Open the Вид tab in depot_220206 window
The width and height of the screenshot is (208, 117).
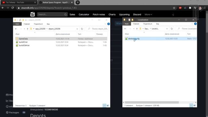click(x=48, y=24)
